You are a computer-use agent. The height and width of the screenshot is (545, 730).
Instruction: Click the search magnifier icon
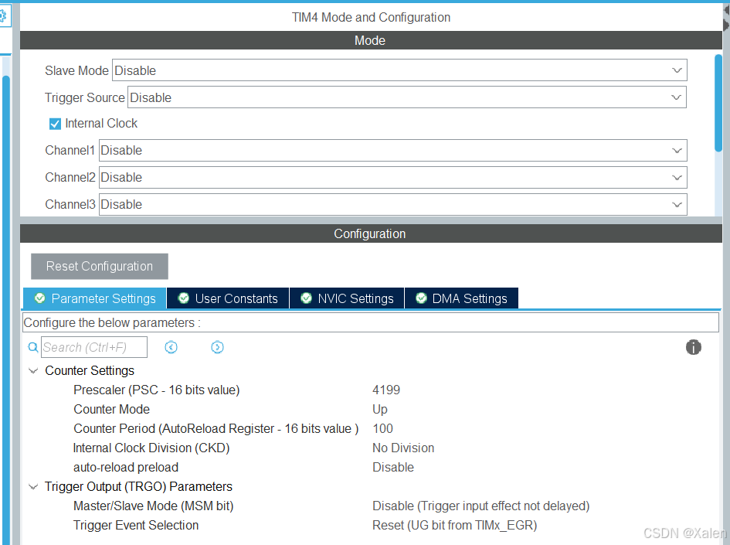pos(32,347)
